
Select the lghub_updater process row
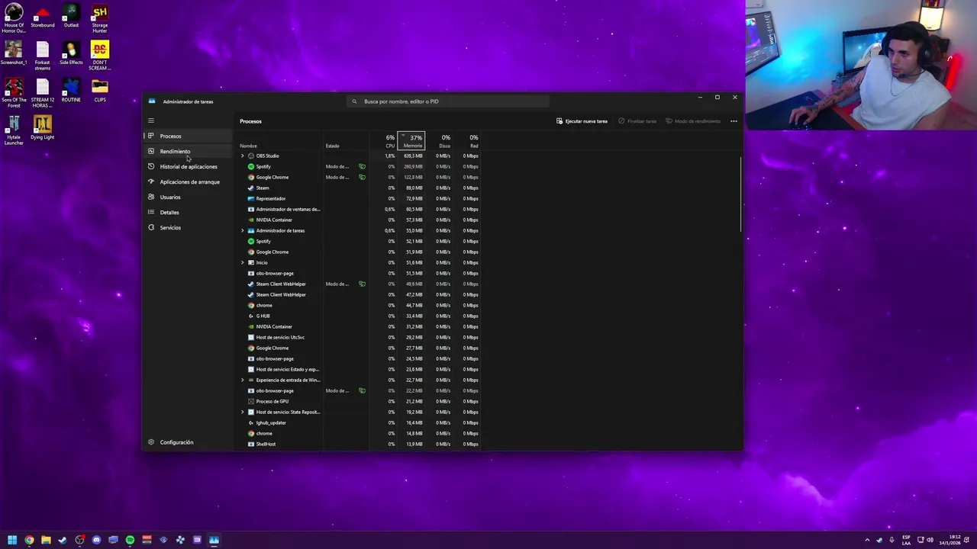[360, 422]
